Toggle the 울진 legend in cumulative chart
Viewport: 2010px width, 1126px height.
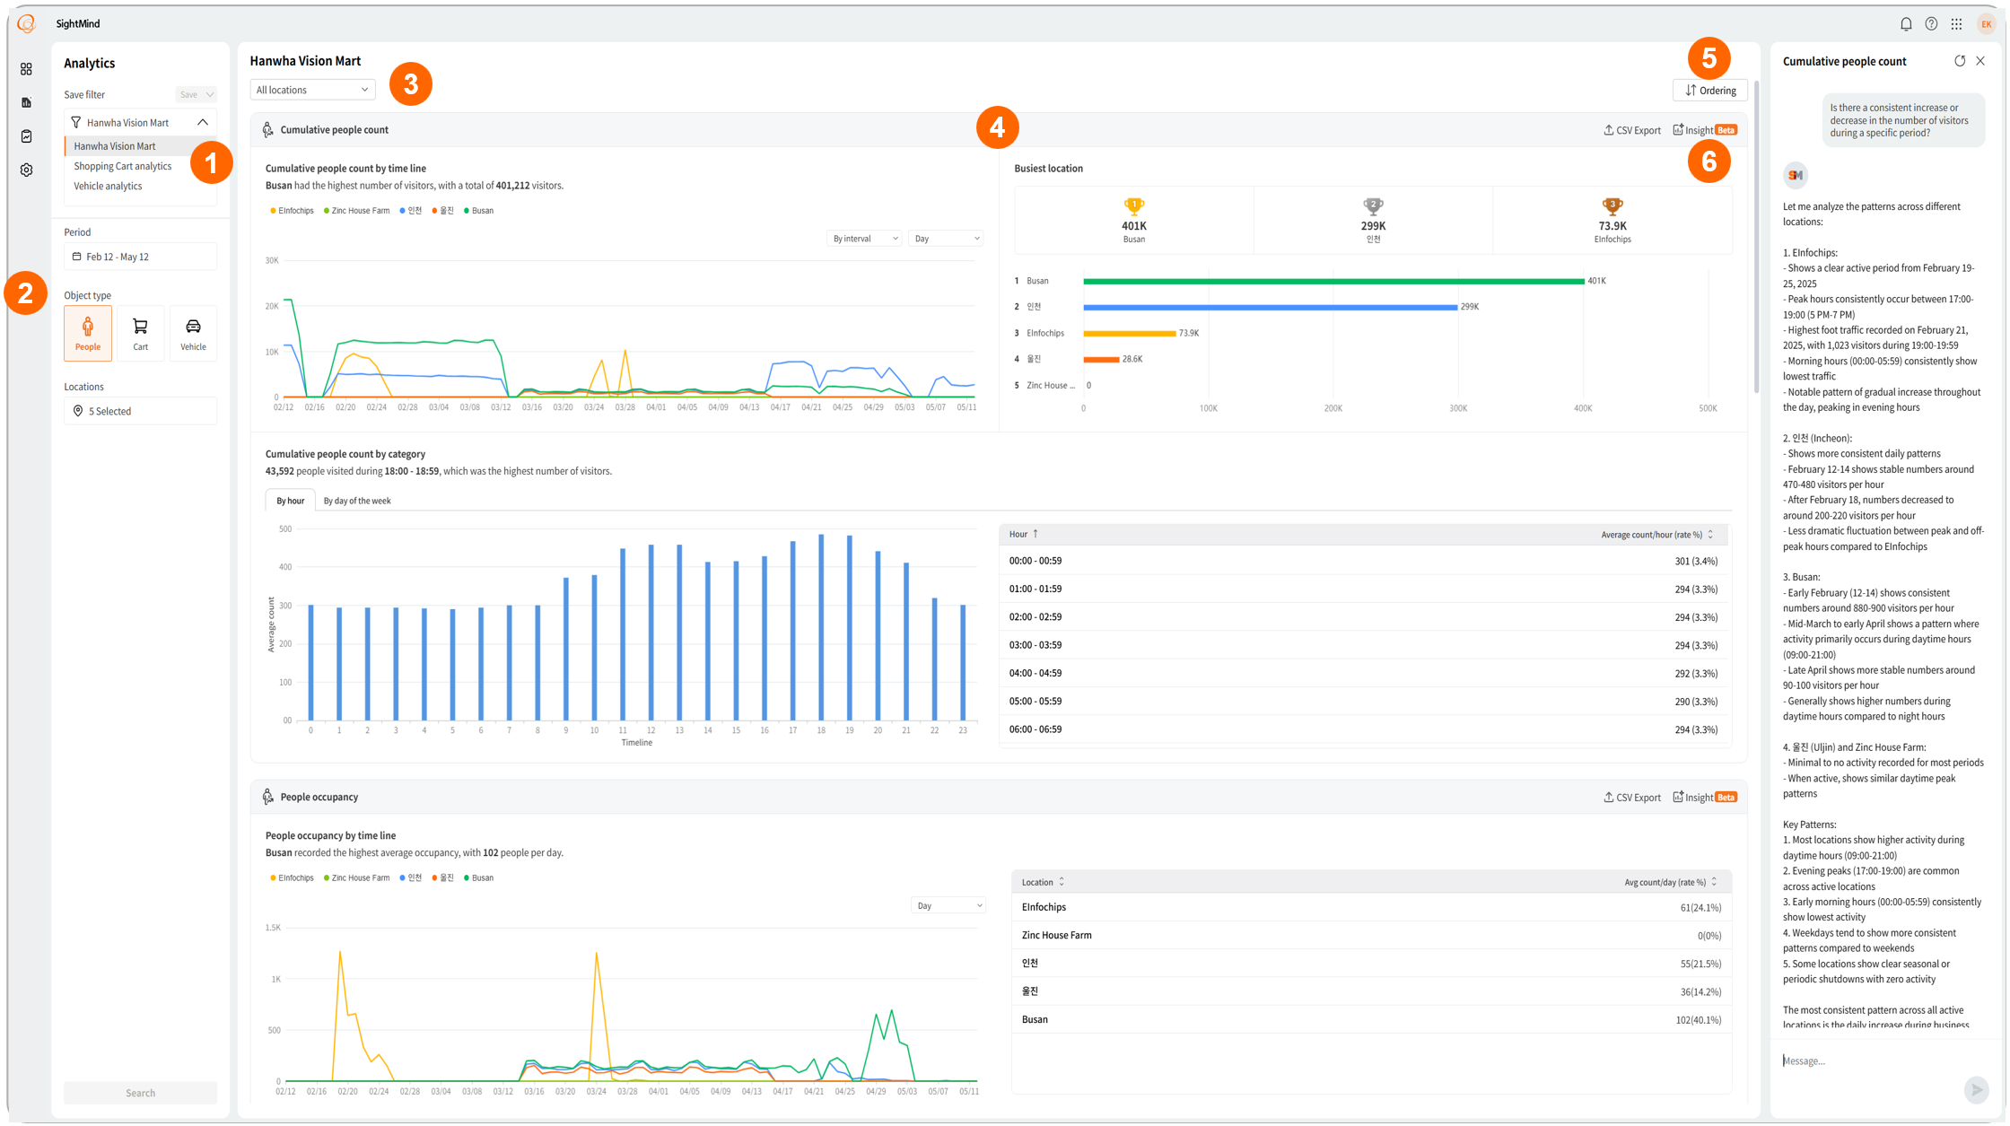[x=443, y=211]
